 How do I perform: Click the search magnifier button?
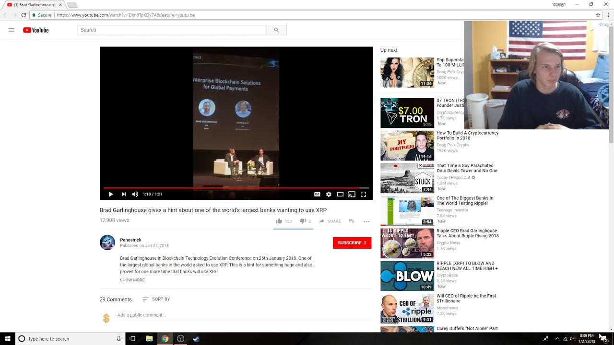pos(276,30)
